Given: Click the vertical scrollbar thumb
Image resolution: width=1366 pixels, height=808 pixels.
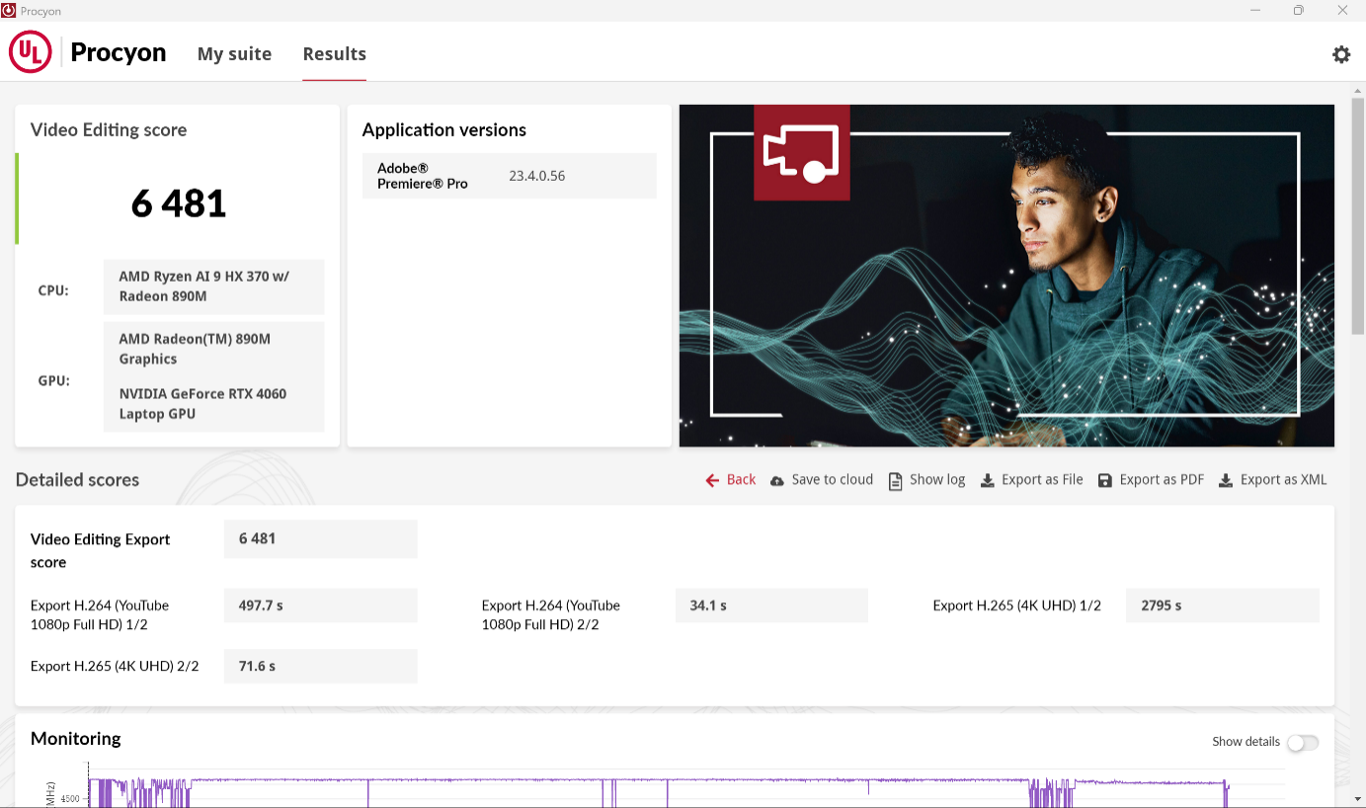Looking at the screenshot, I should (x=1357, y=212).
